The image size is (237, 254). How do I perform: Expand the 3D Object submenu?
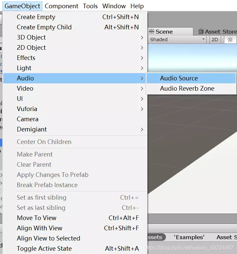pyautogui.click(x=75, y=38)
